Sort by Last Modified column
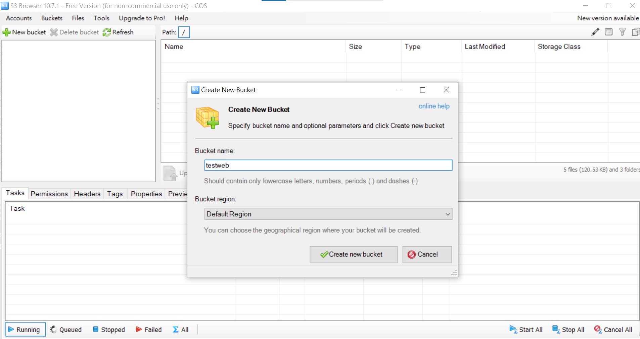 pos(498,47)
